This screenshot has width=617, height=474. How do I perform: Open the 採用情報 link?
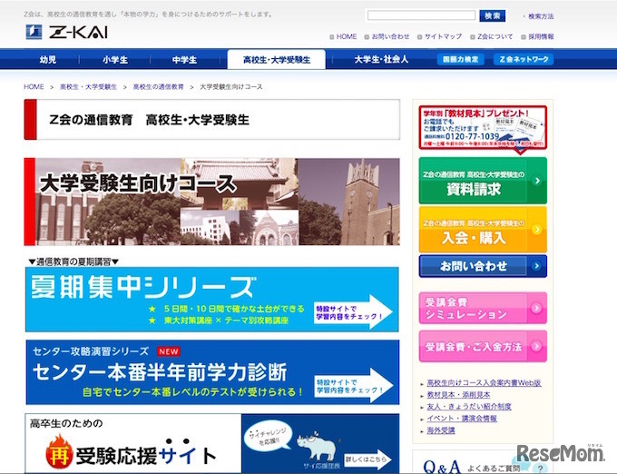pos(541,36)
